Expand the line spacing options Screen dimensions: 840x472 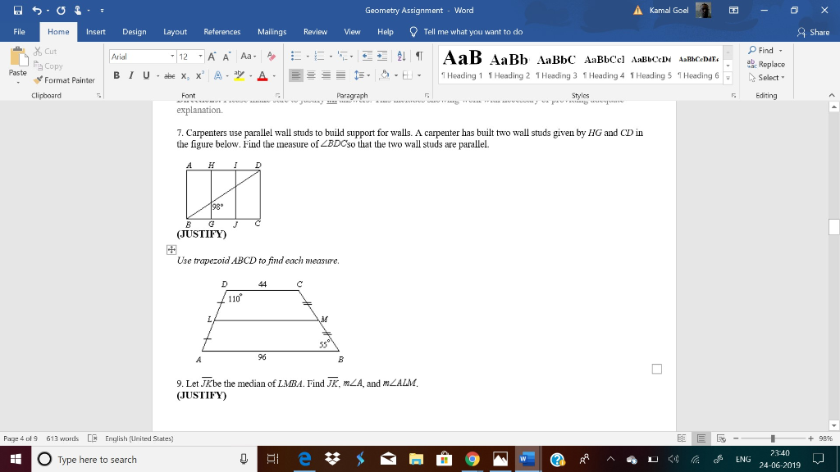363,75
